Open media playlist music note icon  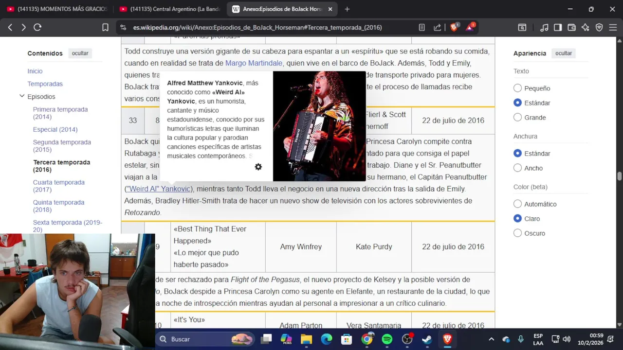tap(545, 28)
